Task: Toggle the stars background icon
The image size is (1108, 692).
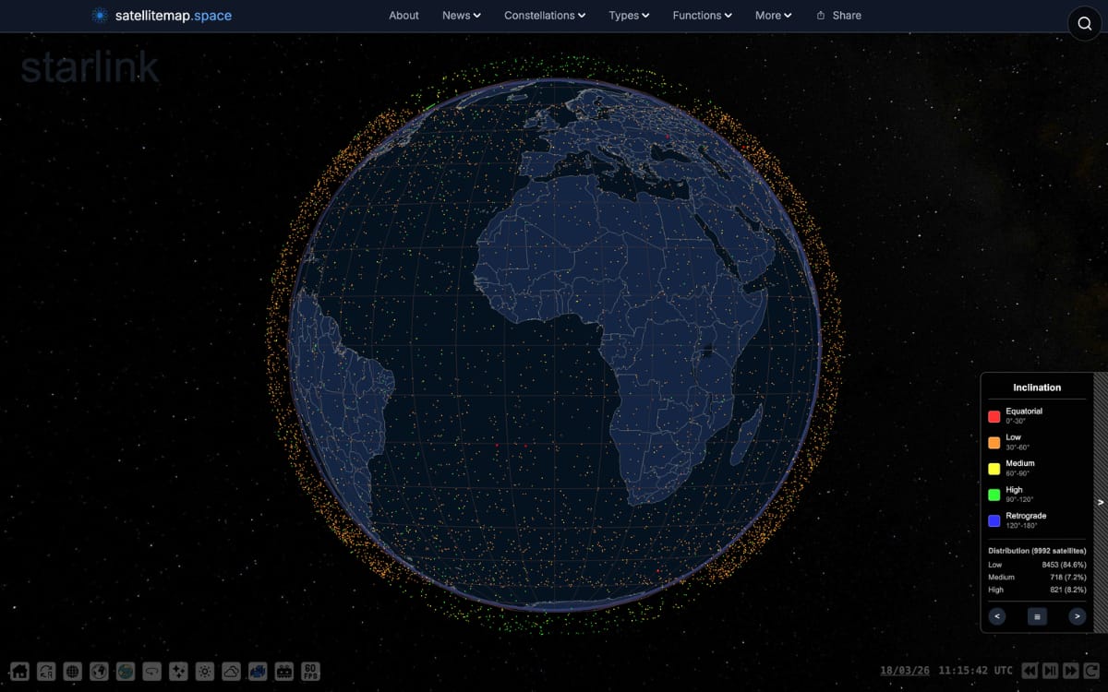Action: [178, 671]
